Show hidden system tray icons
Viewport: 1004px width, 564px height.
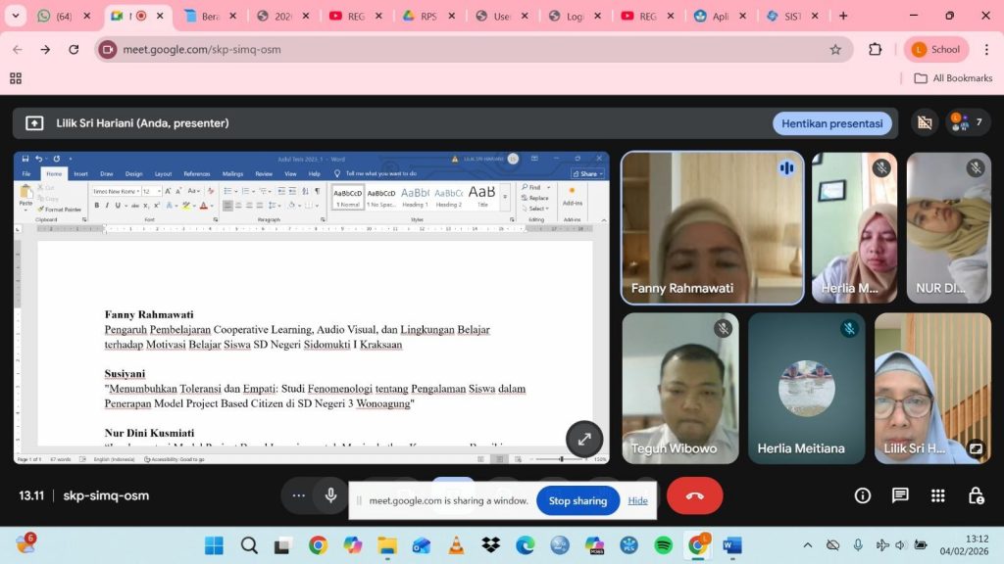[x=808, y=545]
